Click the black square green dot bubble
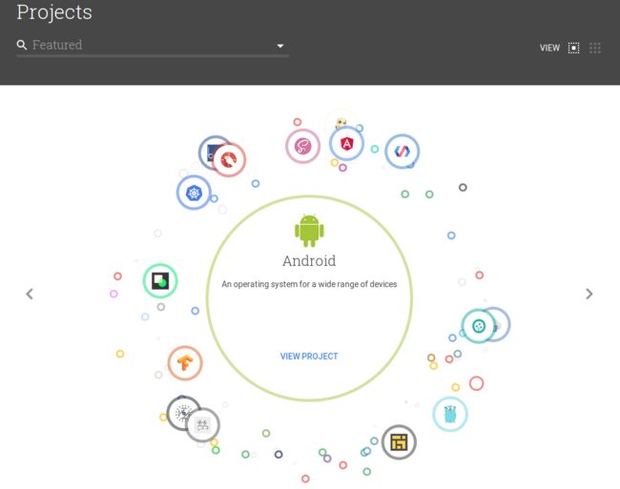The height and width of the screenshot is (489, 620). pyautogui.click(x=160, y=281)
